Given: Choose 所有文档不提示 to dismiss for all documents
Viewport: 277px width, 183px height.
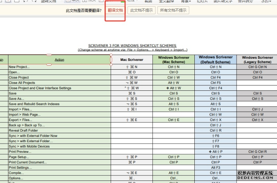Looking at the screenshot, I should pos(173,10).
